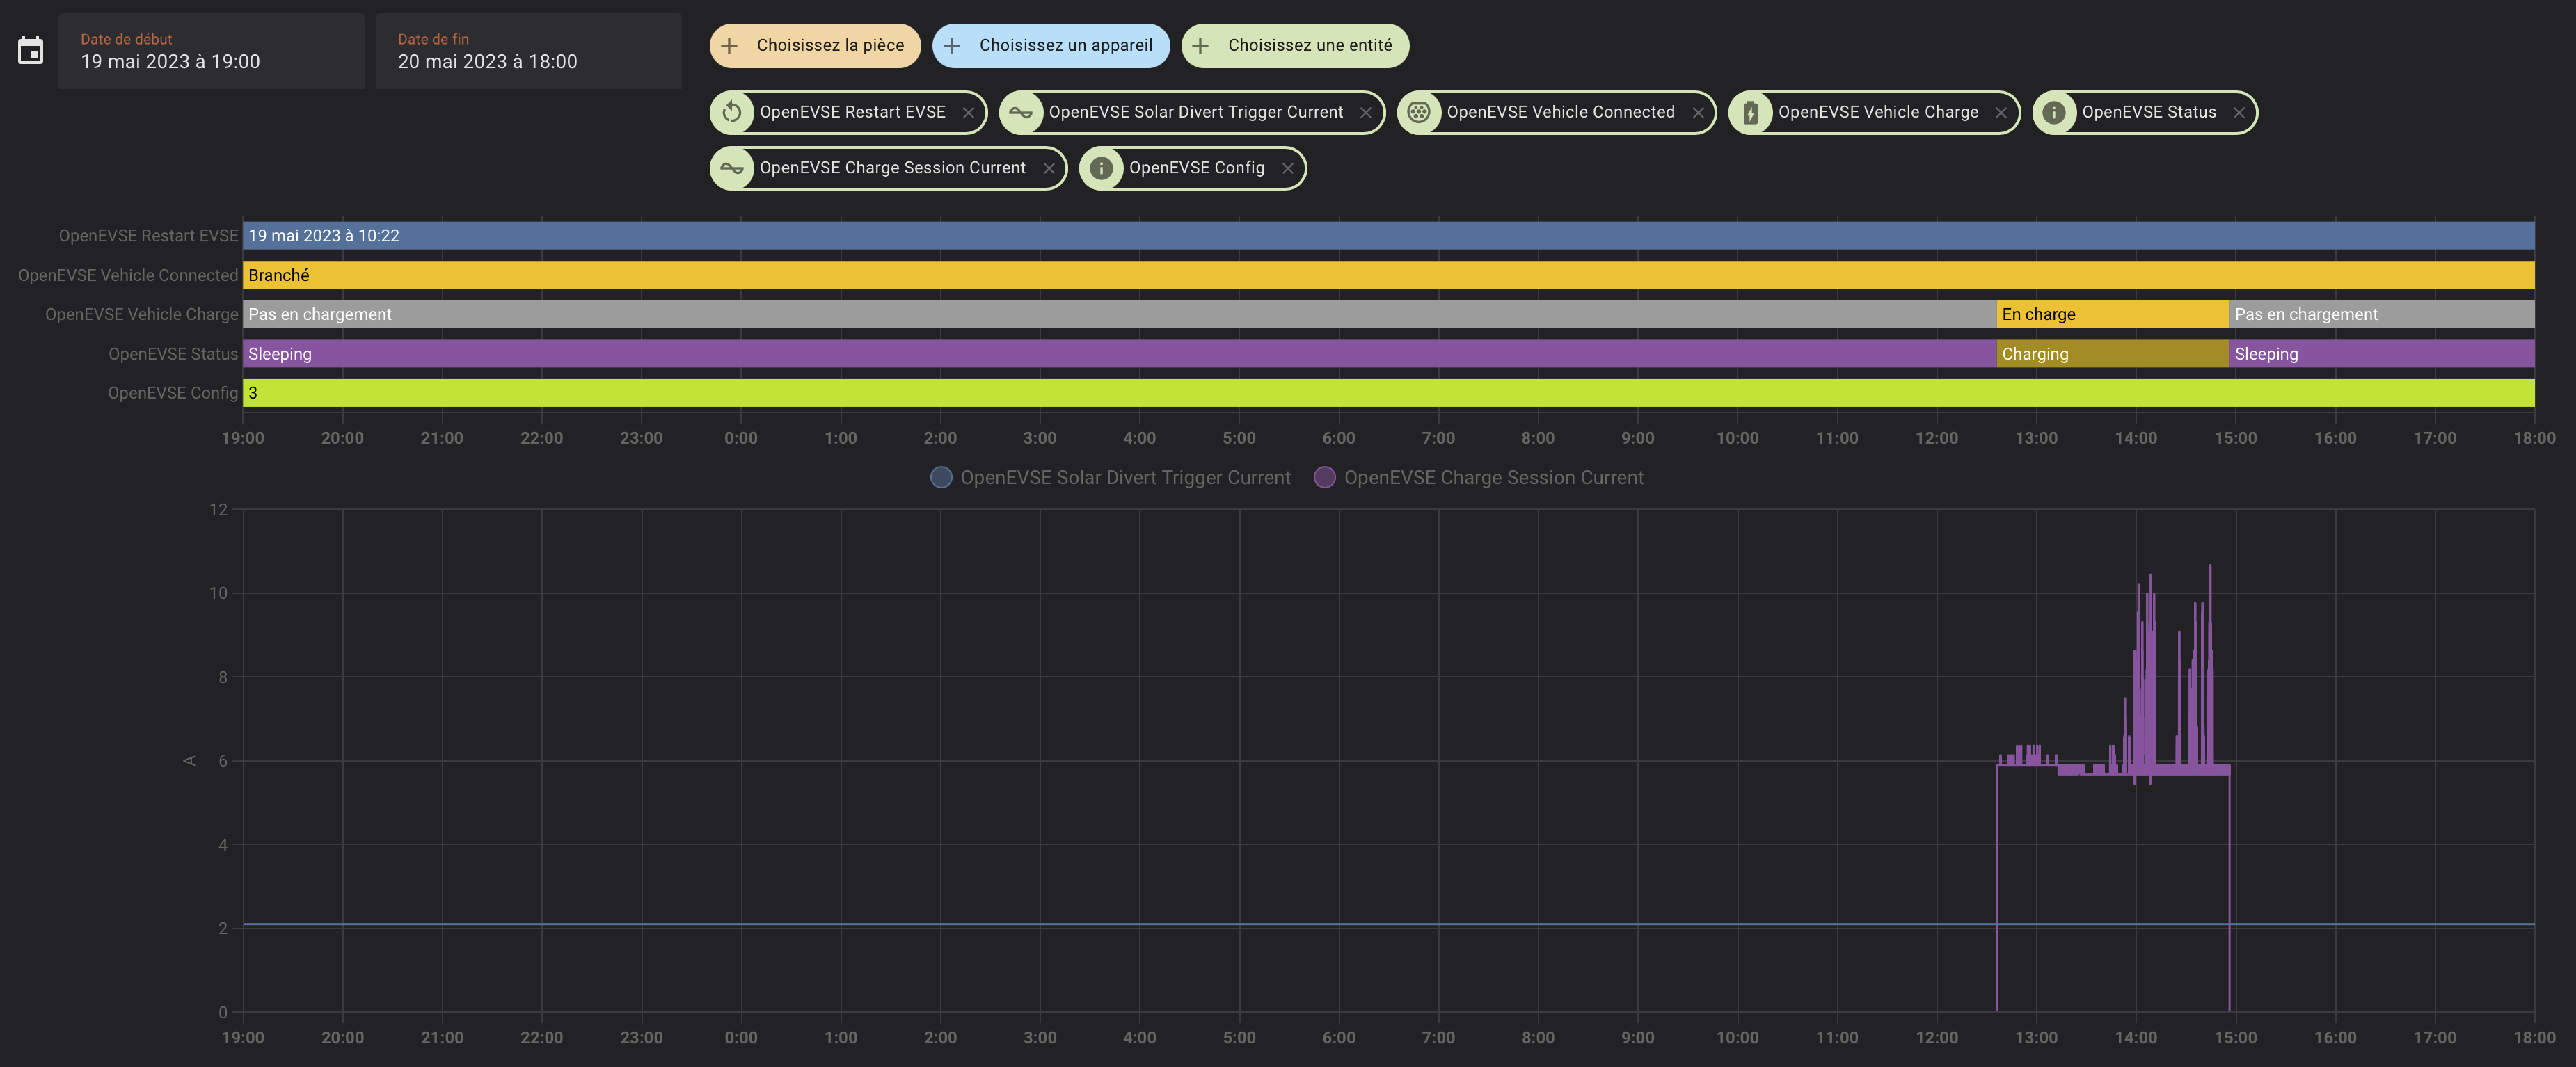Click the Date de début field
This screenshot has width=2576, height=1067.
(x=211, y=51)
